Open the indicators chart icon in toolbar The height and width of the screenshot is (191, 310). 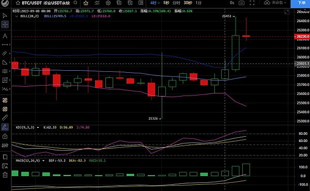[x=97, y=3]
